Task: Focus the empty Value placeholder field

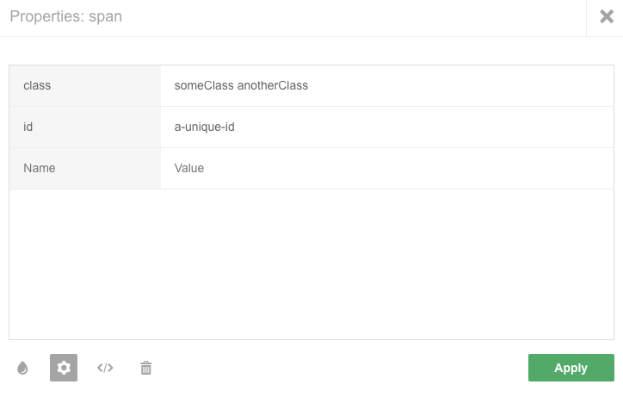Action: click(x=189, y=169)
